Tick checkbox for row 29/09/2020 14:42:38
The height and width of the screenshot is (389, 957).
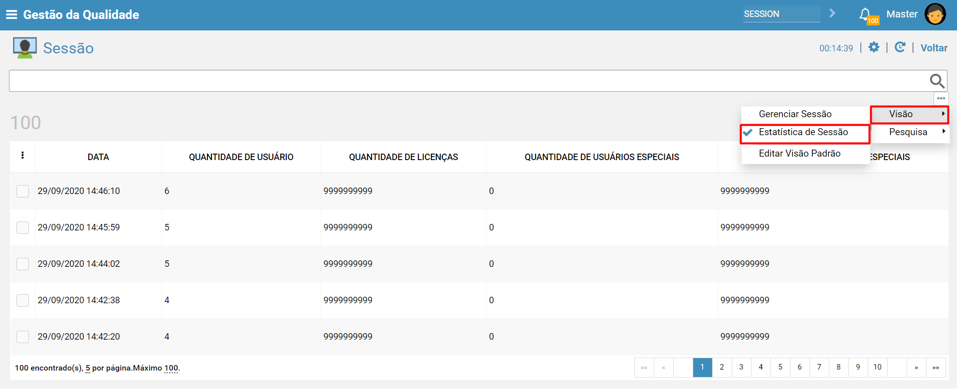click(x=23, y=300)
